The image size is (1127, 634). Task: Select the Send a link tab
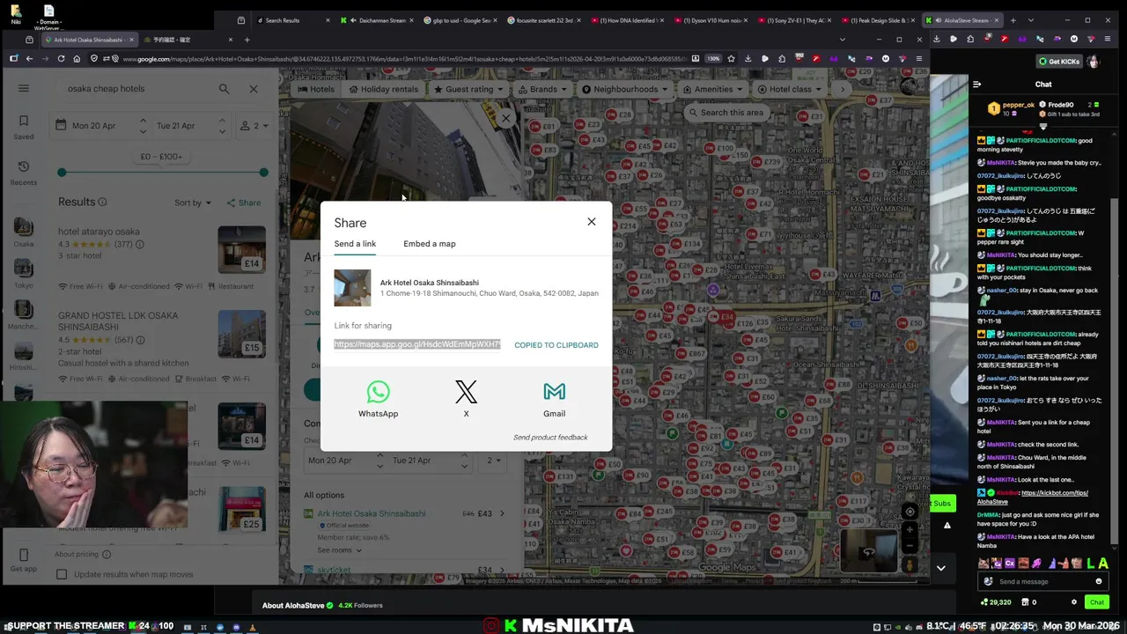click(355, 244)
